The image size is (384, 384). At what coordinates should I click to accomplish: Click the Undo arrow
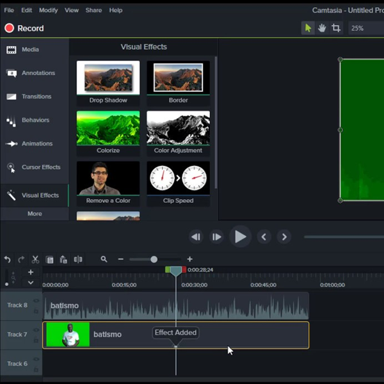click(x=7, y=259)
